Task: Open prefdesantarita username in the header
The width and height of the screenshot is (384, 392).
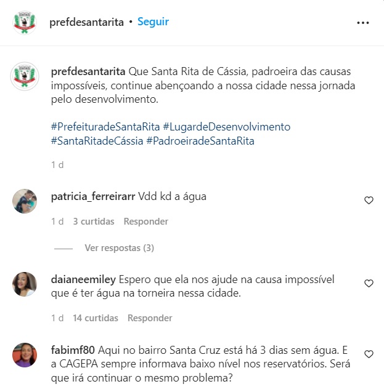Action: [87, 22]
